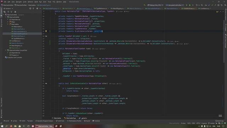Open the Terminal tool window
227x128 pixels.
tap(96, 121)
